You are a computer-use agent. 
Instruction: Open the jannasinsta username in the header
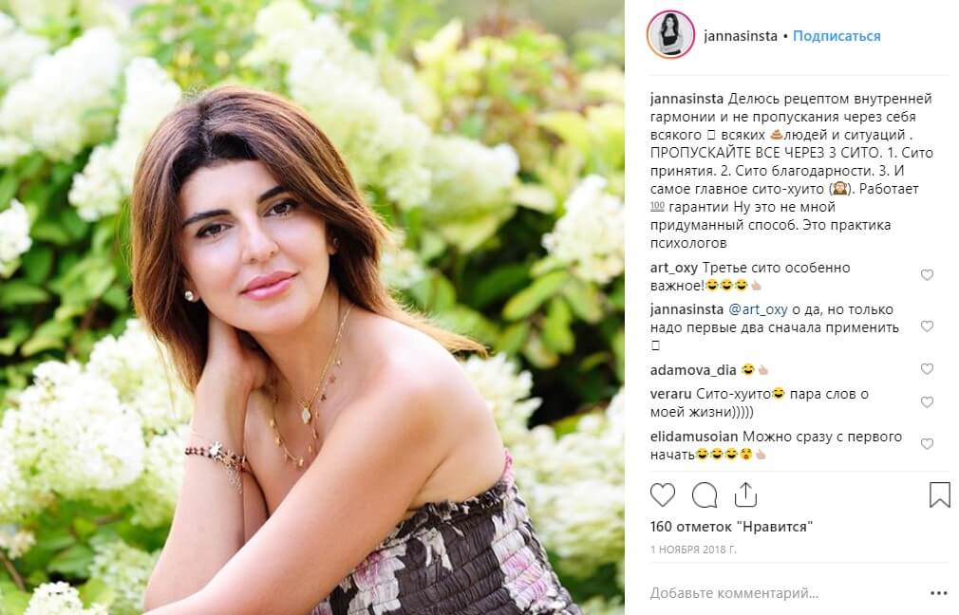741,36
